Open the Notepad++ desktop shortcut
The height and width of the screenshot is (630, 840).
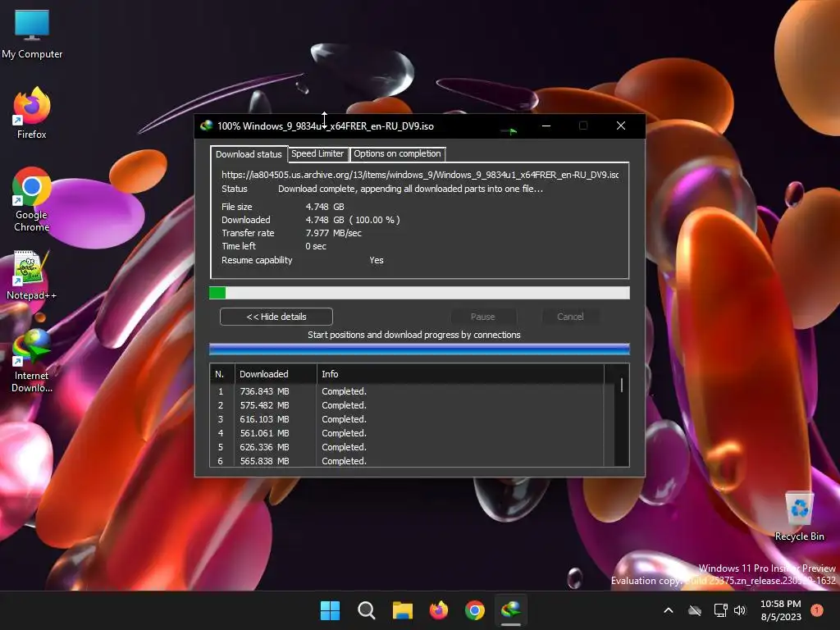pyautogui.click(x=32, y=275)
